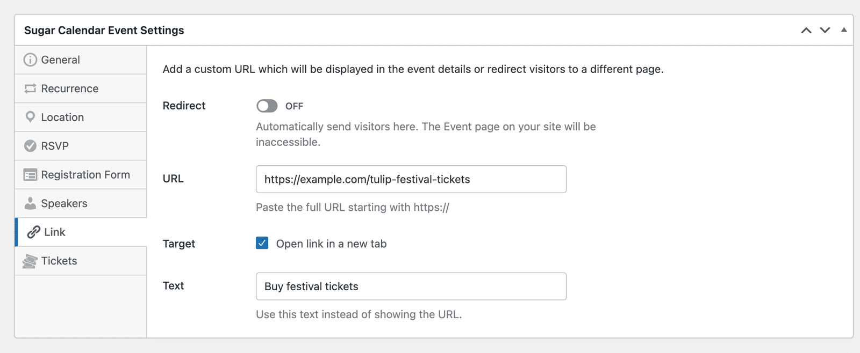Click the Speakers person icon
Image resolution: width=860 pixels, height=353 pixels.
click(30, 203)
